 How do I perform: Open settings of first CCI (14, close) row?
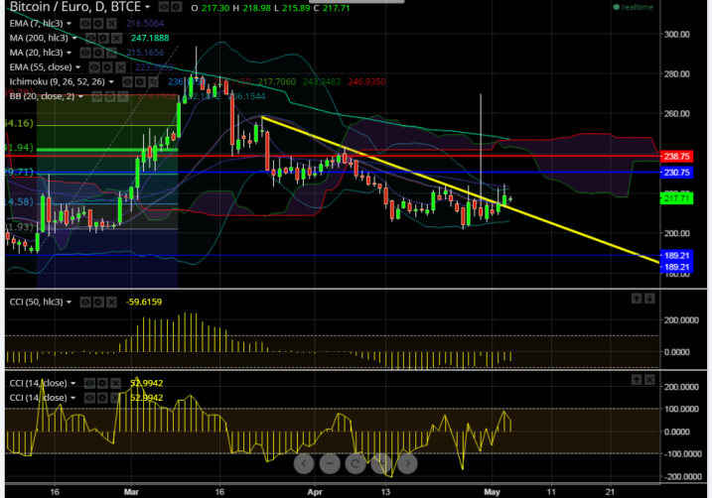point(102,383)
